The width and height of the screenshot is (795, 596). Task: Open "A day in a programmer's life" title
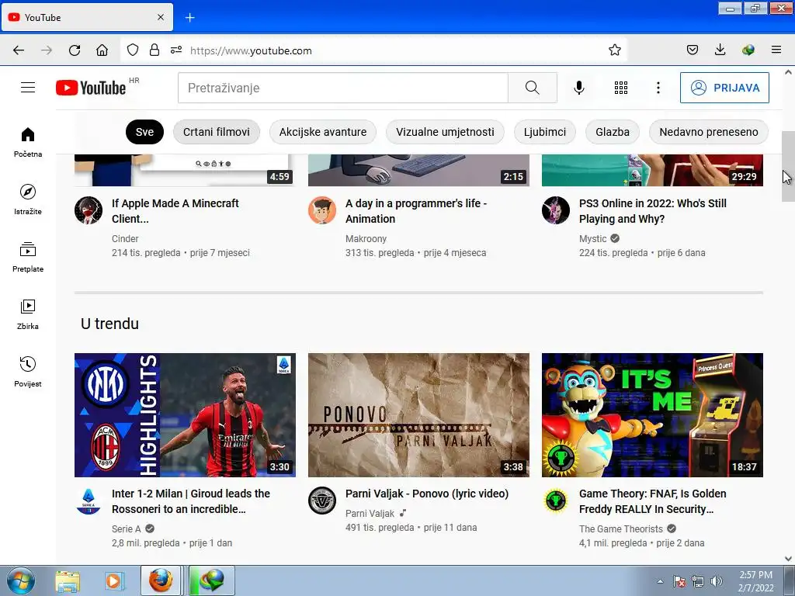[x=416, y=211]
